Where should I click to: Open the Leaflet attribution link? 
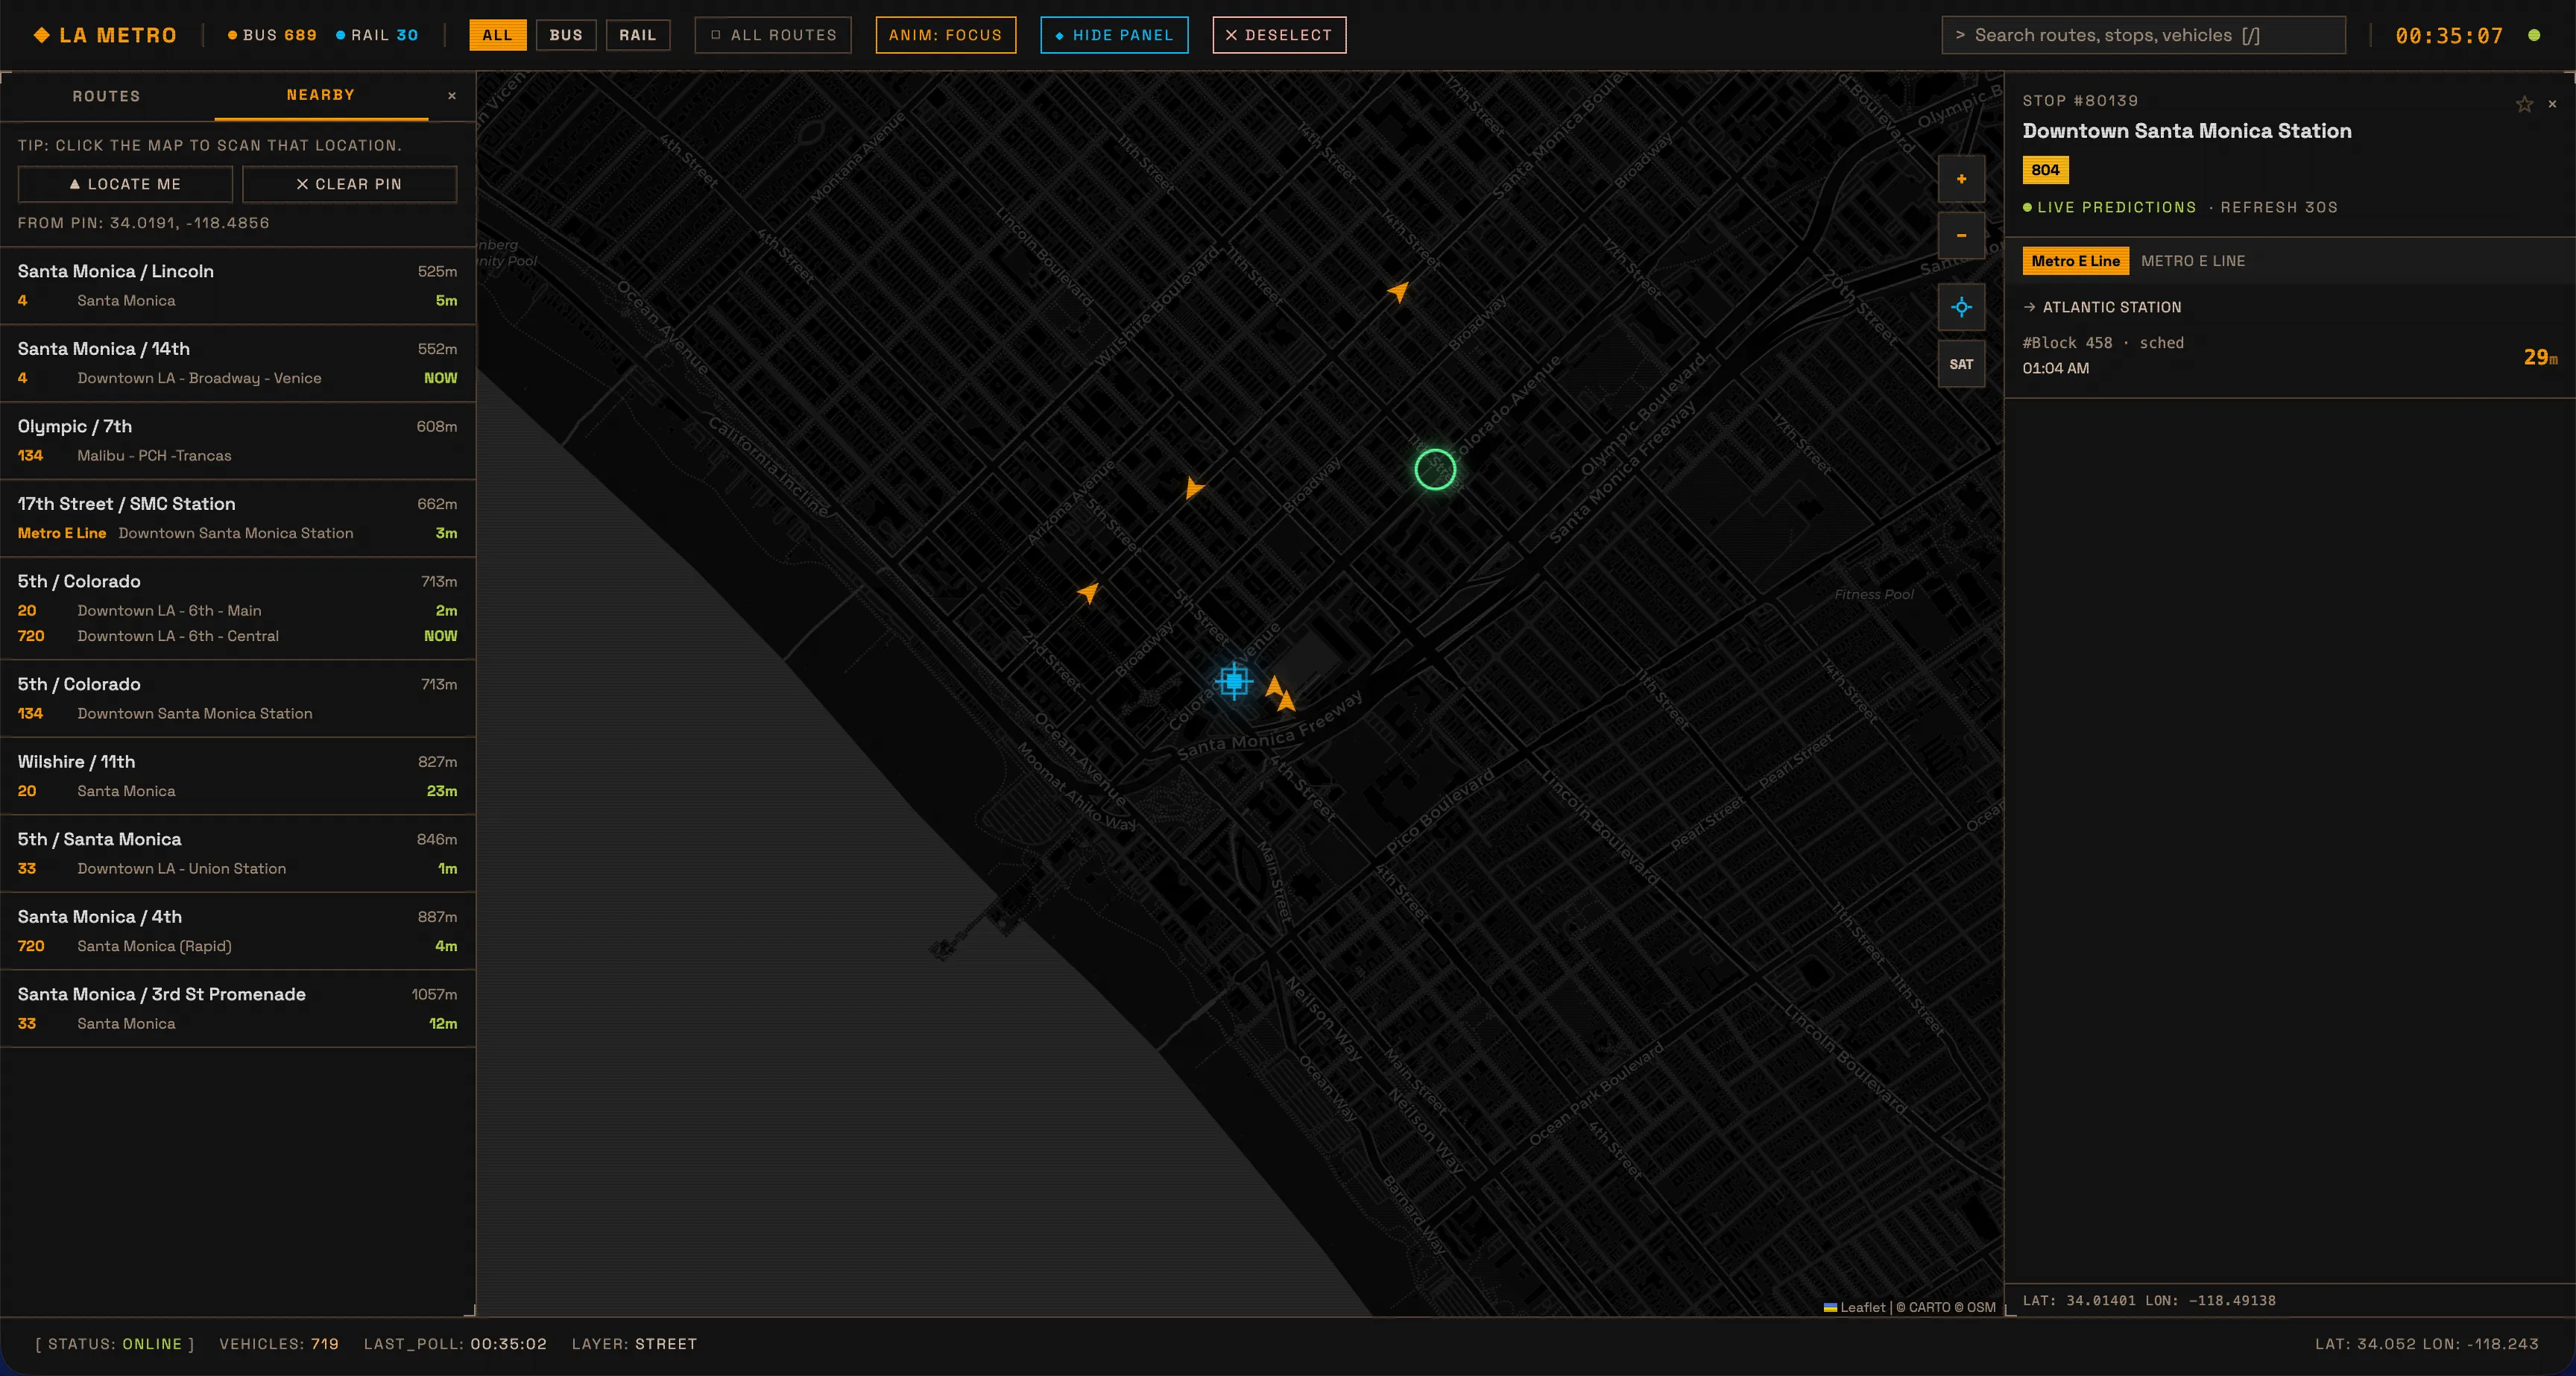pos(1855,1307)
